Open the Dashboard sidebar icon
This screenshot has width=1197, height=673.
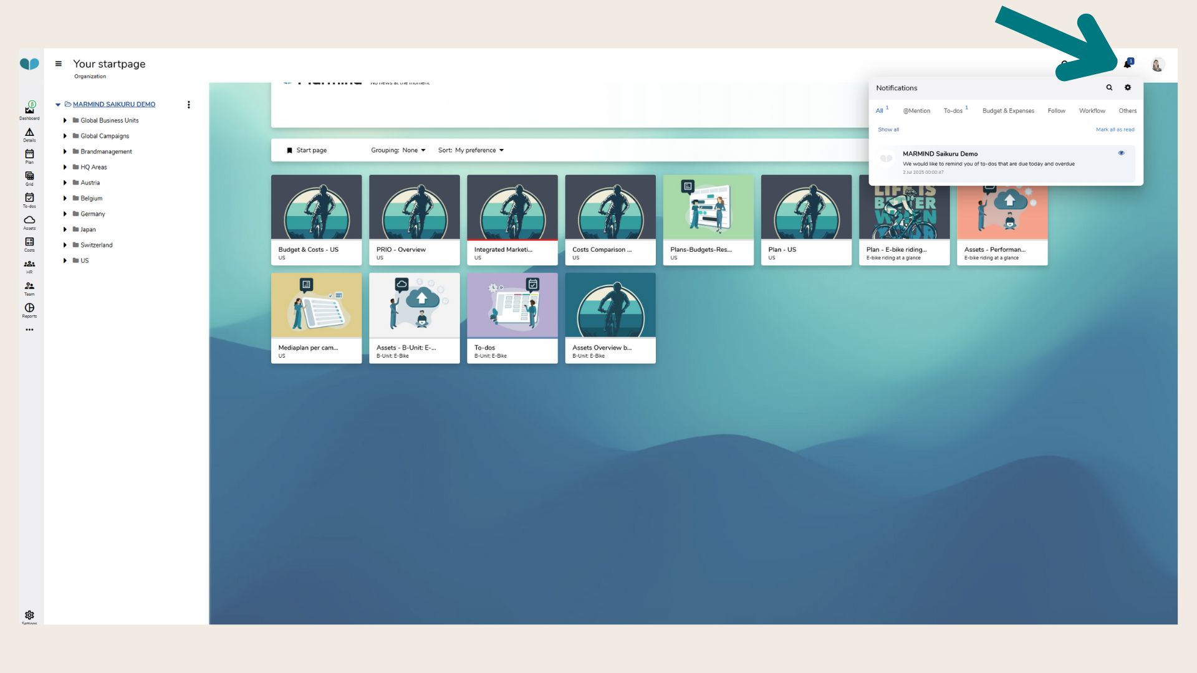[x=29, y=110]
